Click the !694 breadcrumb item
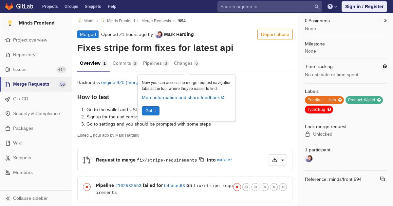 point(181,21)
